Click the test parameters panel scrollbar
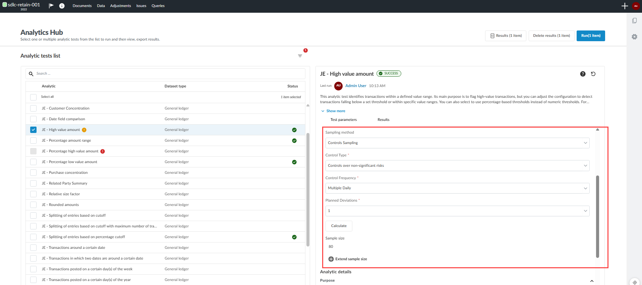642x285 pixels. (597, 217)
